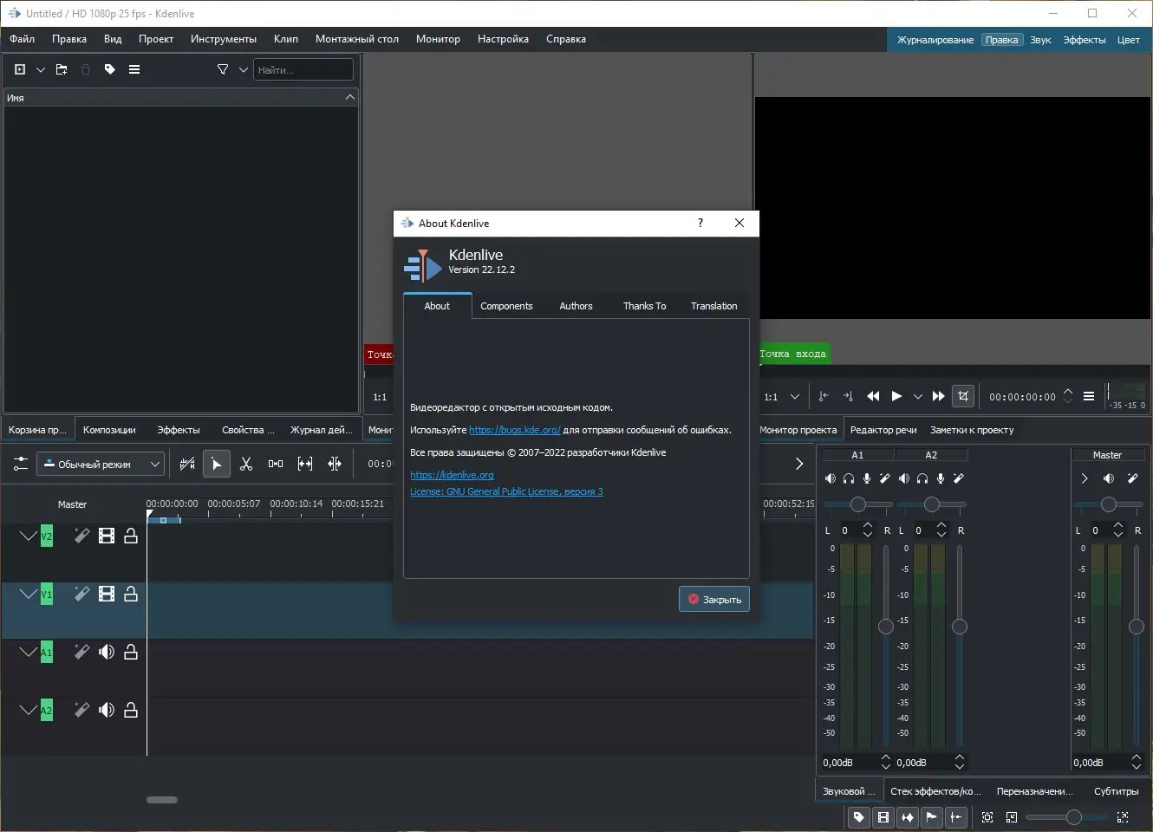Collapse track A1 with its chevron
The image size is (1153, 832).
coord(29,652)
